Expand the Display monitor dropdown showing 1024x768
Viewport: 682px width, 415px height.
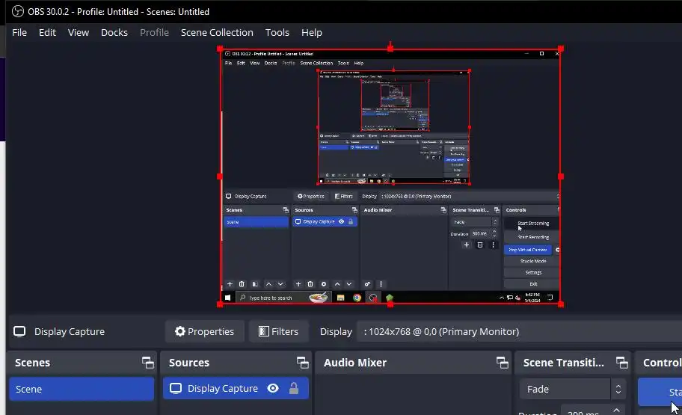click(517, 331)
